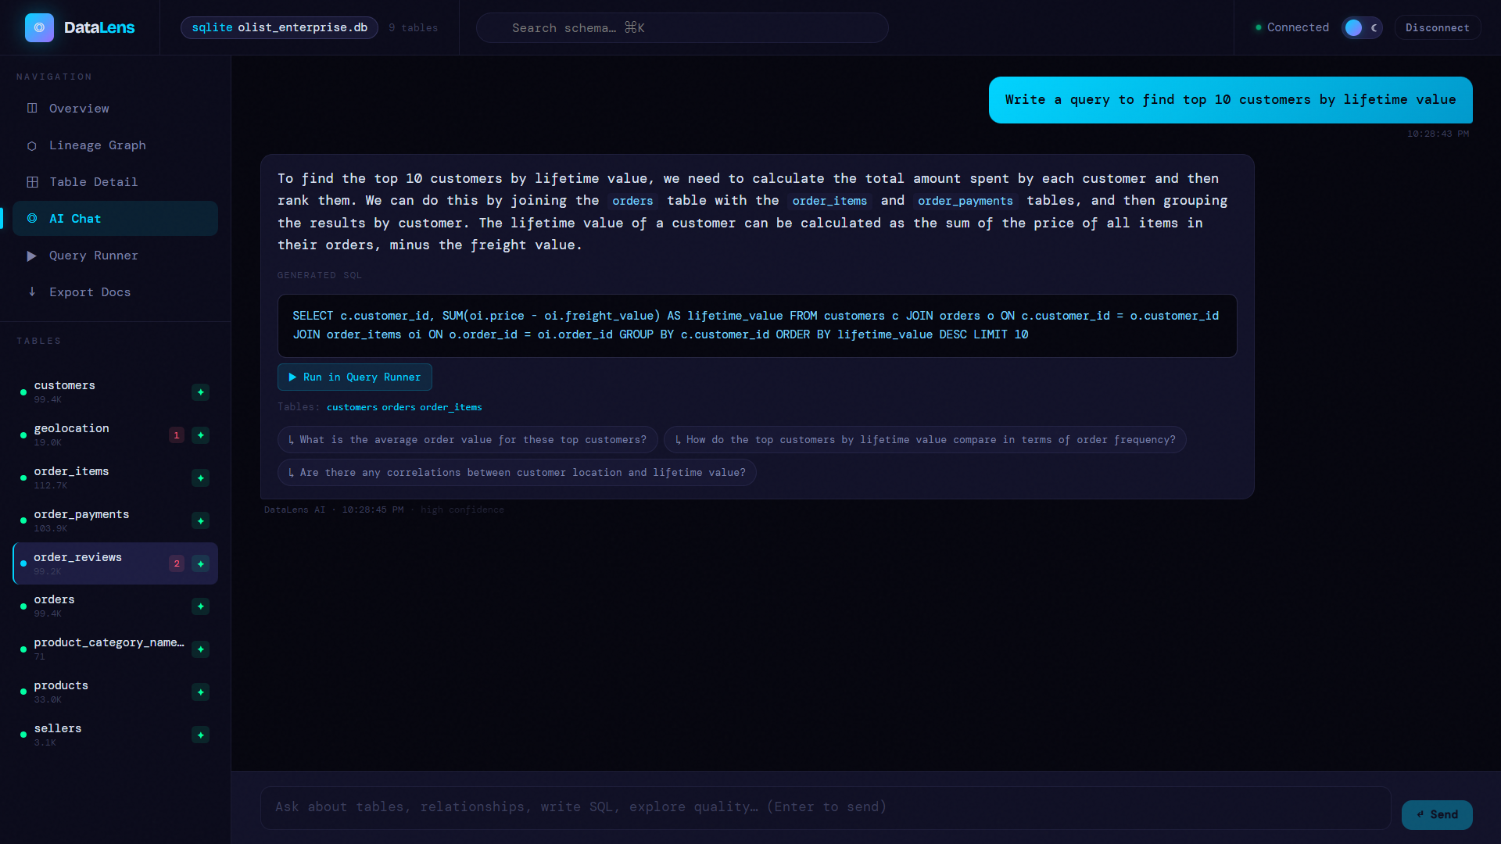1501x844 pixels.
Task: Focus the Search schema field
Action: 682,27
